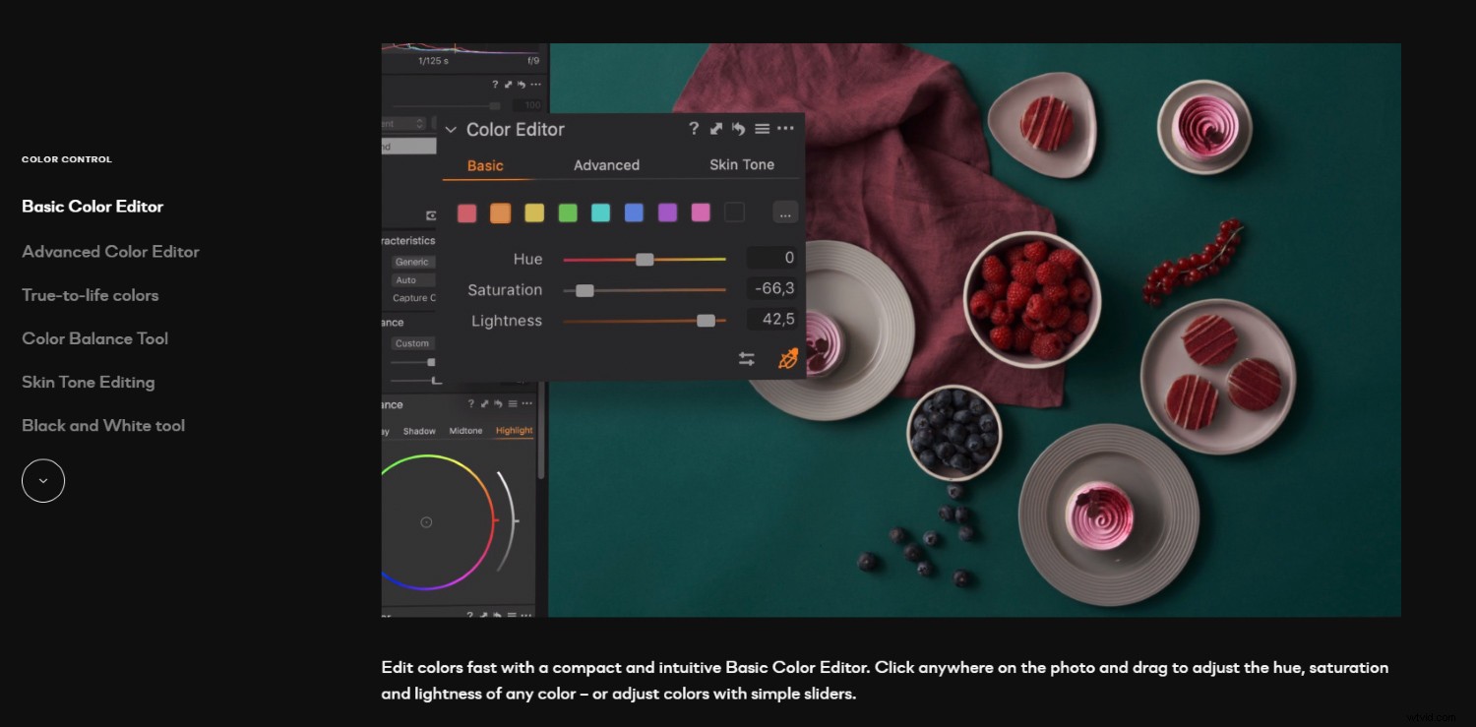Collapse the Color Editor panel
1476x727 pixels.
451,129
